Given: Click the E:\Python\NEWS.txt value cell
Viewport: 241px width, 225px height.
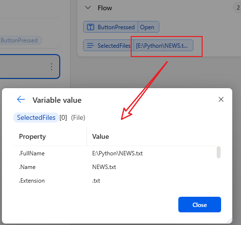Looking at the screenshot, I should point(118,153).
